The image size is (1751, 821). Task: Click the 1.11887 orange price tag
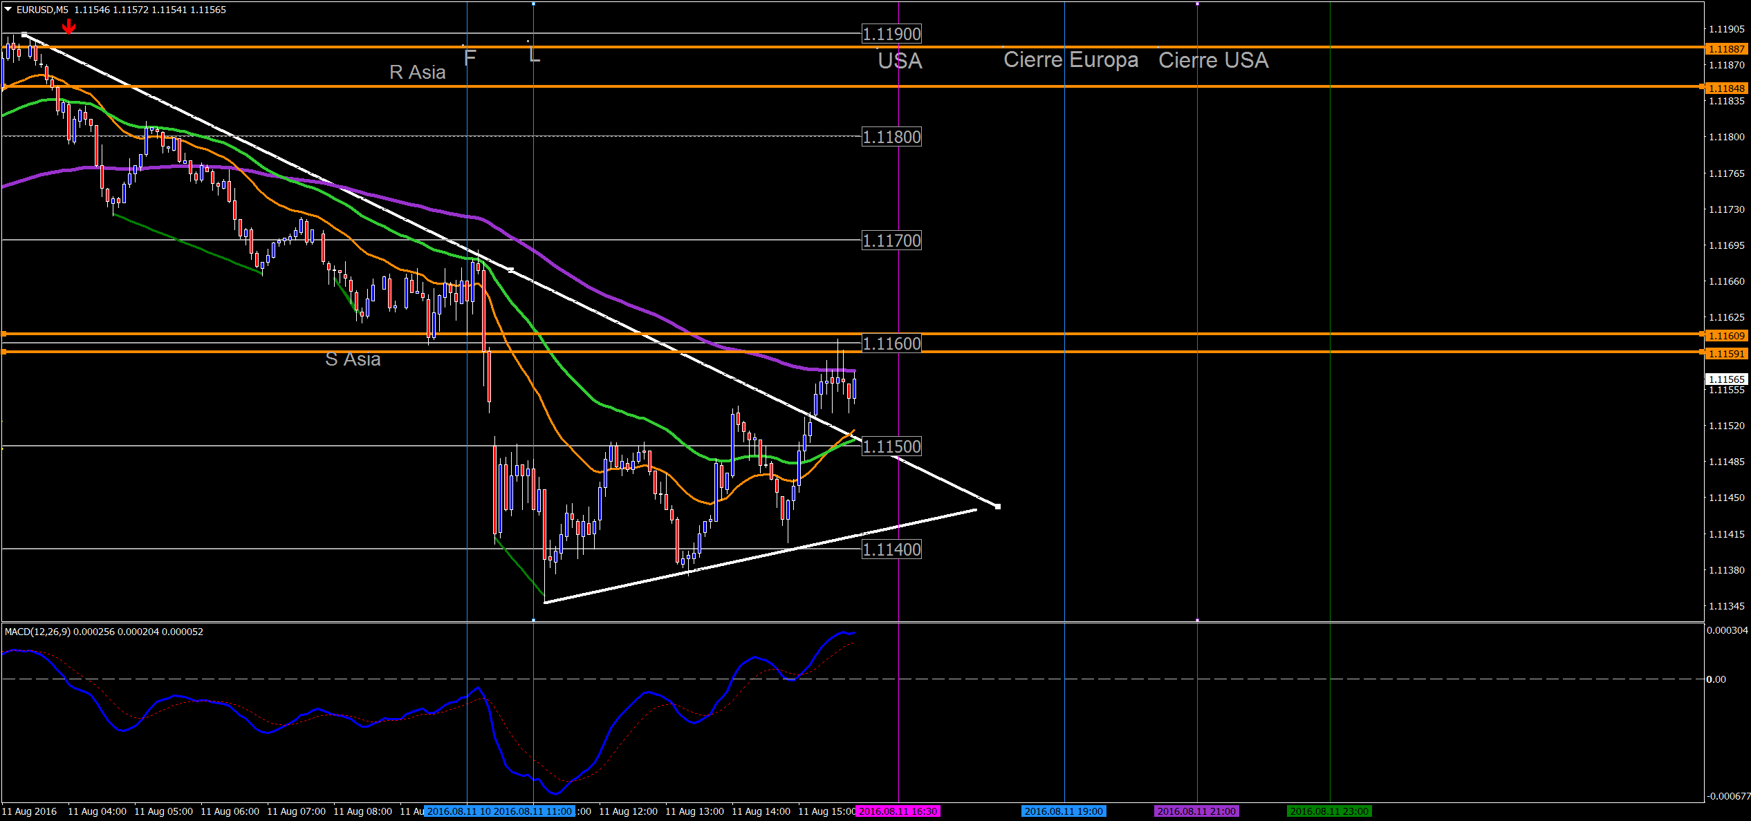click(1726, 49)
